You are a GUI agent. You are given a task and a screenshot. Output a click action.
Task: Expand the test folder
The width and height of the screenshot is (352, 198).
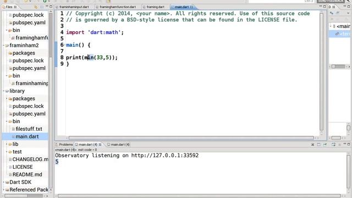7,152
